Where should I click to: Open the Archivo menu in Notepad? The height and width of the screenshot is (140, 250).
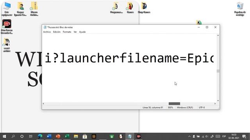pyautogui.click(x=47, y=32)
